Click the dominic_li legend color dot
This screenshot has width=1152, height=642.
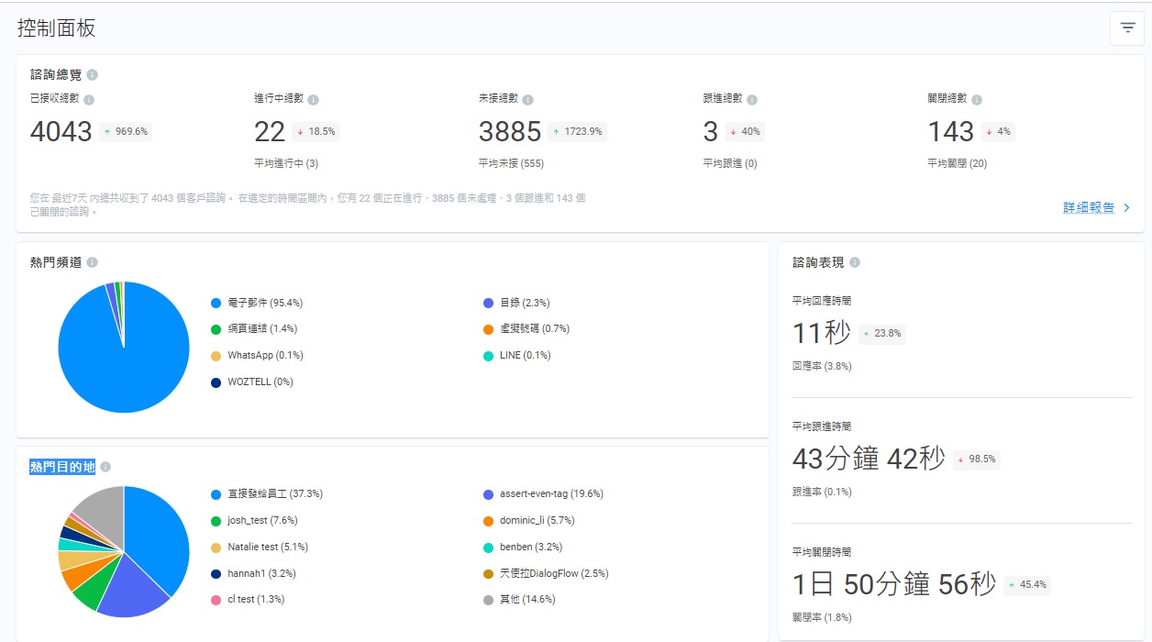click(x=488, y=521)
